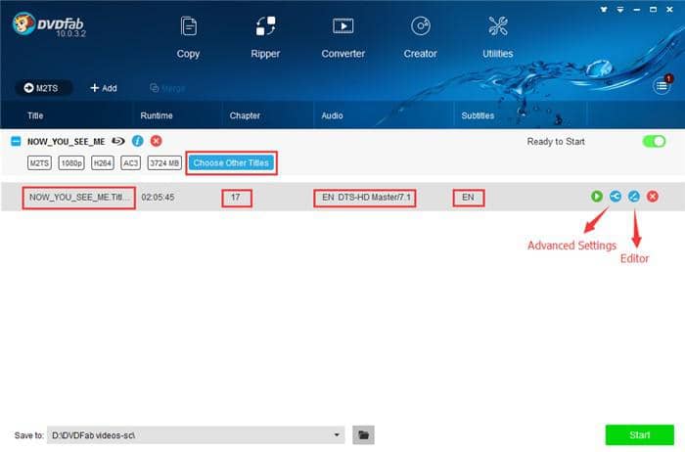Delete title row with red X icon

tap(653, 197)
